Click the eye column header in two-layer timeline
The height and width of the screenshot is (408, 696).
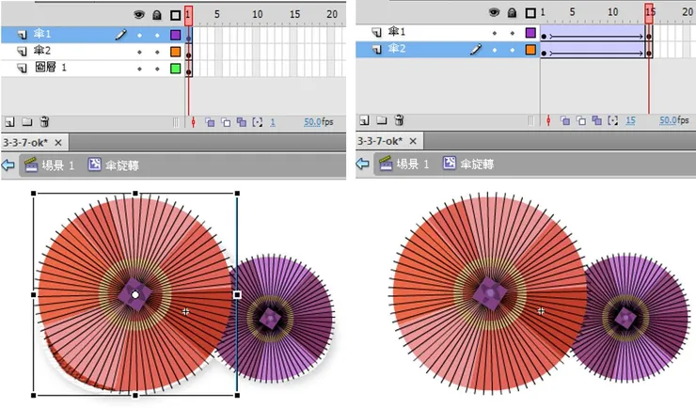(494, 13)
